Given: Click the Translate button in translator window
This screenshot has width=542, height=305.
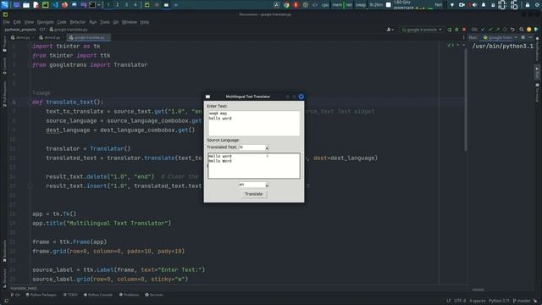Looking at the screenshot, I should click(254, 194).
